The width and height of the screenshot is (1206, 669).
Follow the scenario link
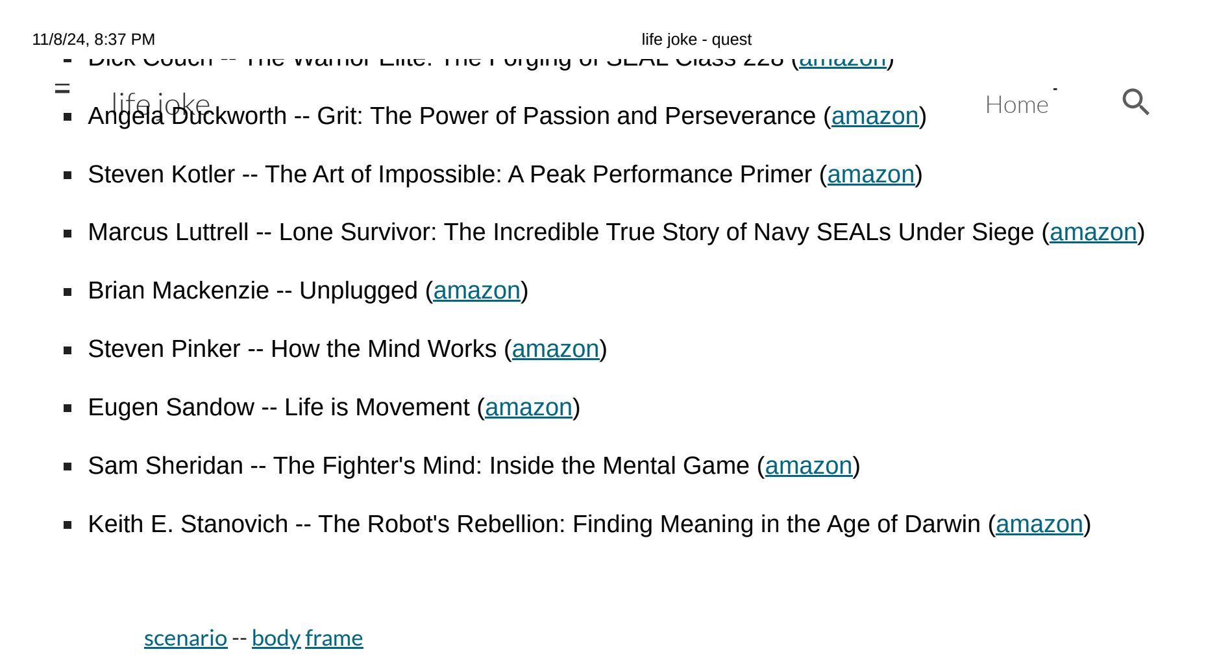pos(186,638)
